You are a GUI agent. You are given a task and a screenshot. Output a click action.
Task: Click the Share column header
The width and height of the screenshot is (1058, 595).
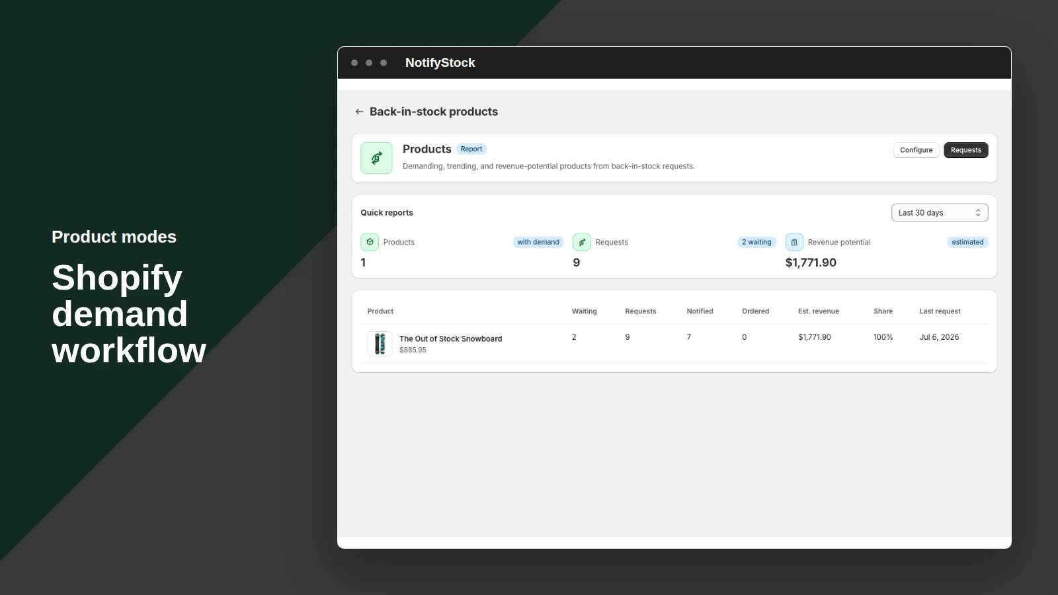pyautogui.click(x=883, y=311)
